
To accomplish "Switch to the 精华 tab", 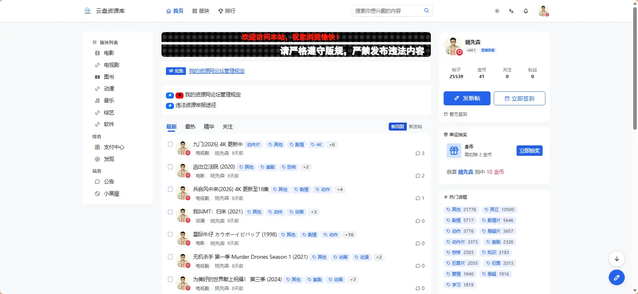I will (x=209, y=127).
